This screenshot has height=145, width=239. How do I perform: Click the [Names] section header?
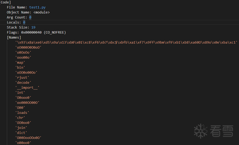click(x=14, y=38)
